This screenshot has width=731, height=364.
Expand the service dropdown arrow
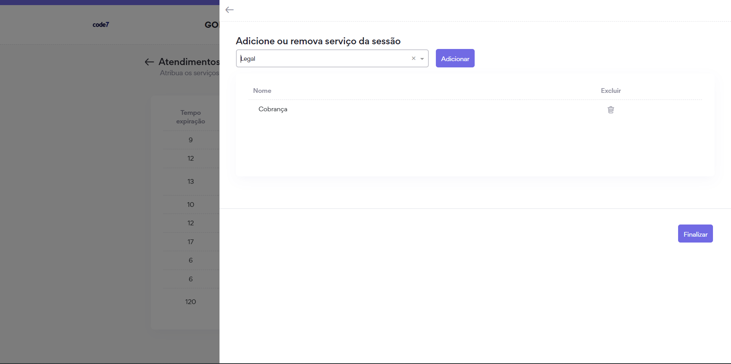(x=422, y=59)
